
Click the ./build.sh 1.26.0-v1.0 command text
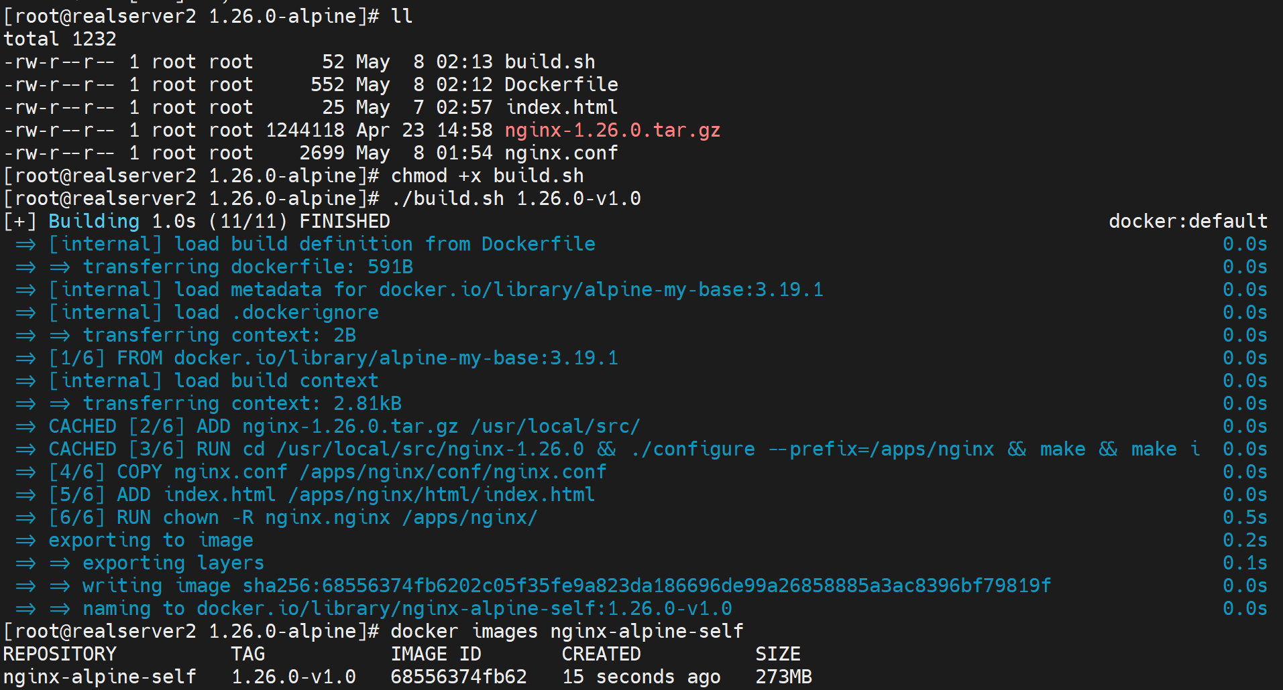(516, 198)
